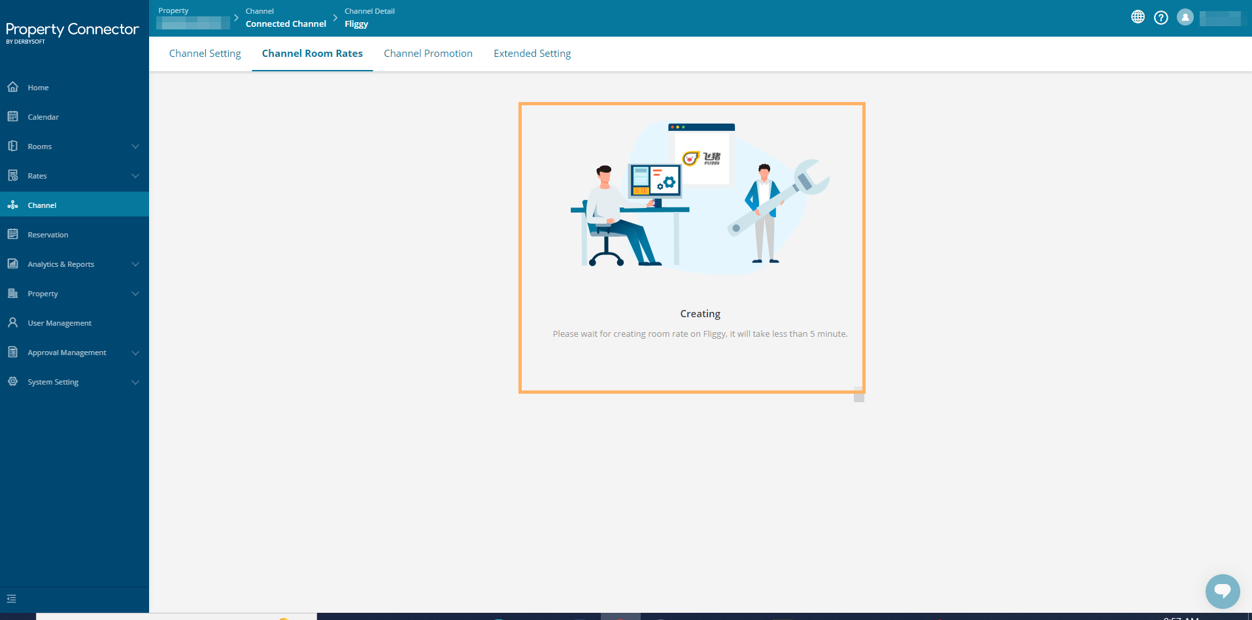Click the Fliggy illustration image

700,197
